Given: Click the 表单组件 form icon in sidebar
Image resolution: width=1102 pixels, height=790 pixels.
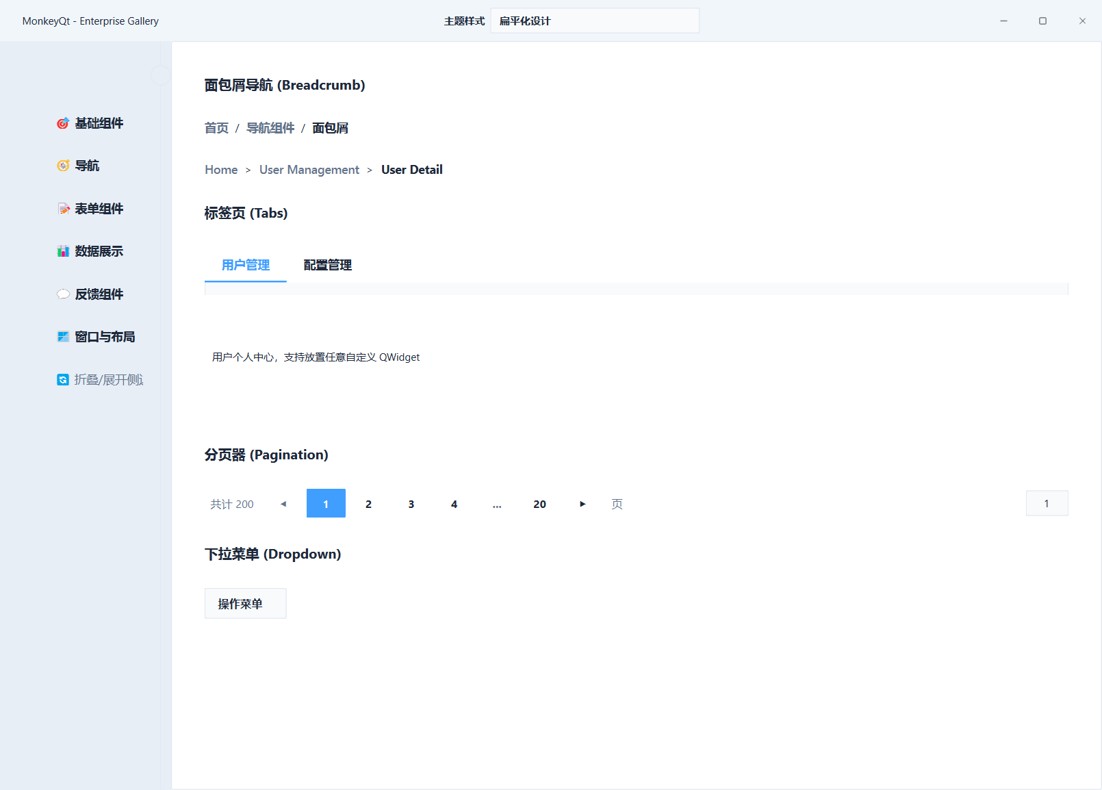Looking at the screenshot, I should 63,209.
